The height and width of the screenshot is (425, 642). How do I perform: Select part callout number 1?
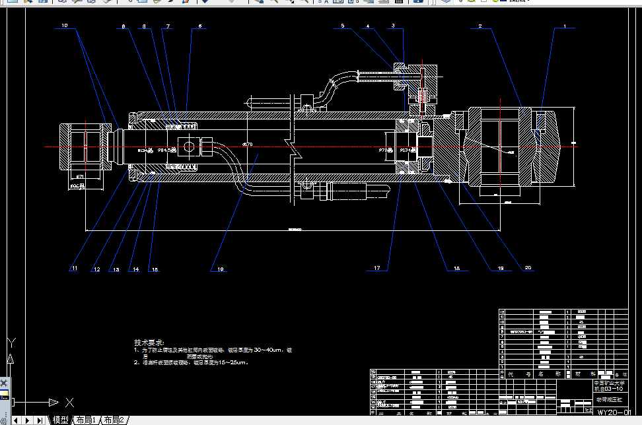click(x=565, y=26)
